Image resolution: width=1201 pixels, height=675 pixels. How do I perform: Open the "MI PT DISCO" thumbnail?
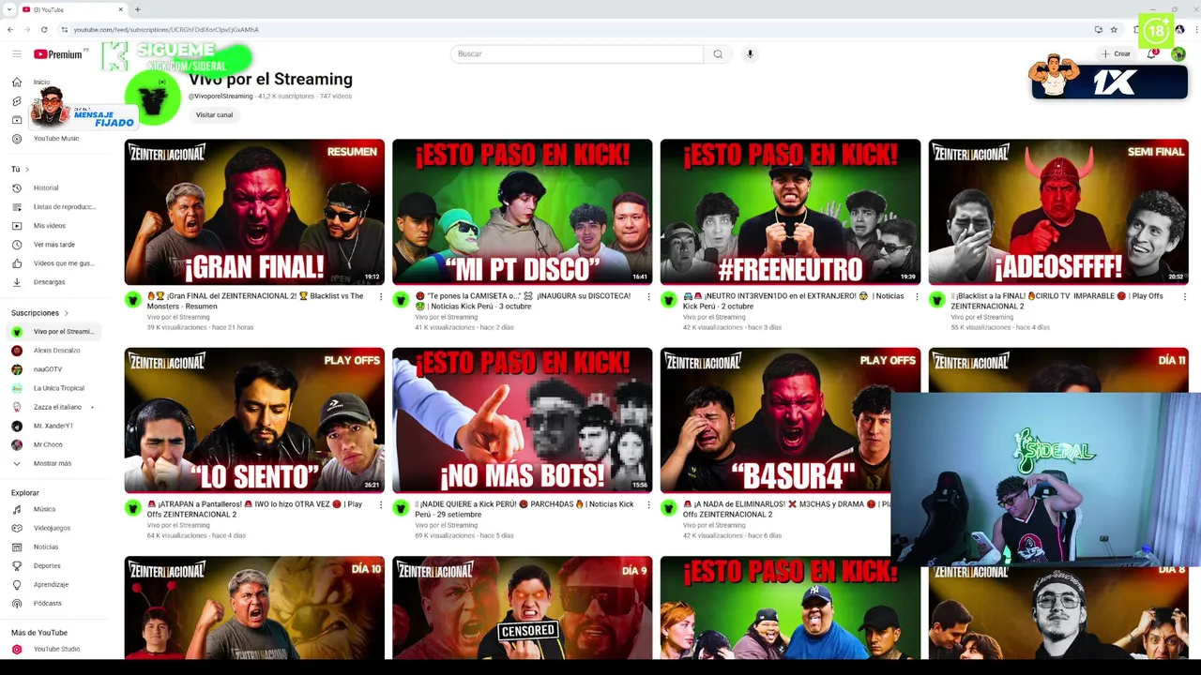click(522, 212)
